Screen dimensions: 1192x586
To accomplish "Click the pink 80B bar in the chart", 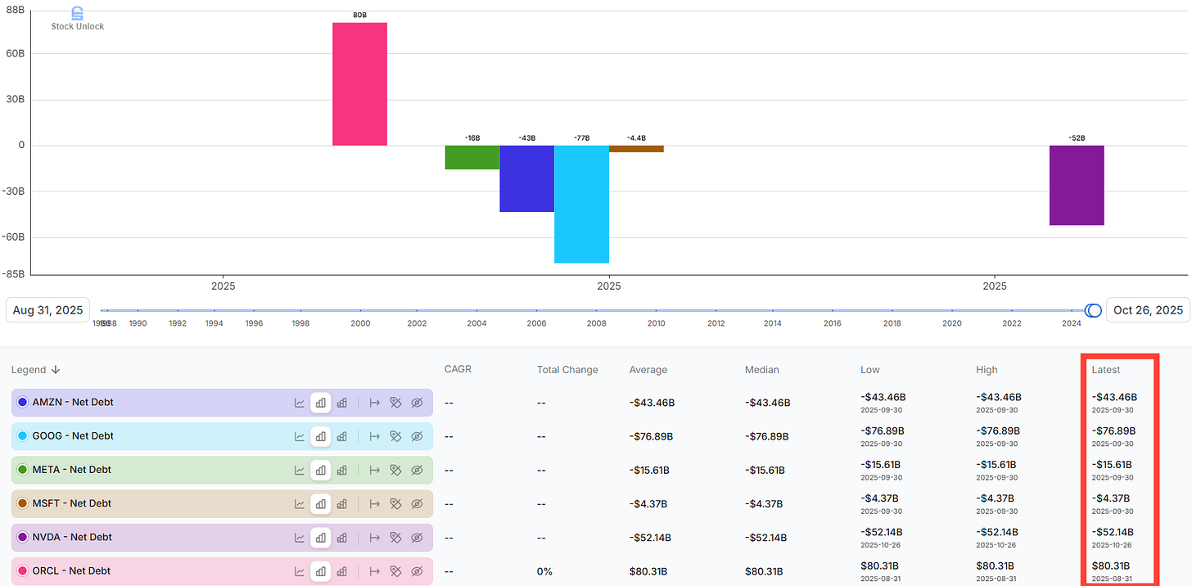I will coord(359,82).
